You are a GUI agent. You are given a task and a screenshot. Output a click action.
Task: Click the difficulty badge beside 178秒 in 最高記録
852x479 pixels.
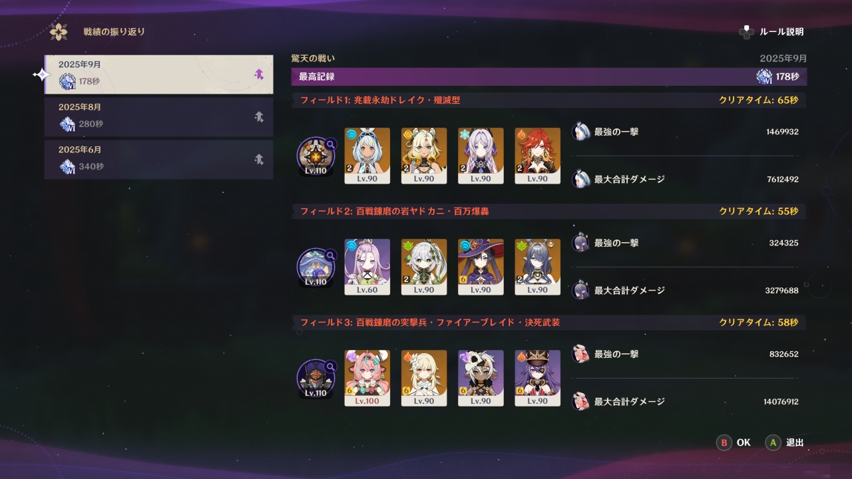pyautogui.click(x=764, y=77)
